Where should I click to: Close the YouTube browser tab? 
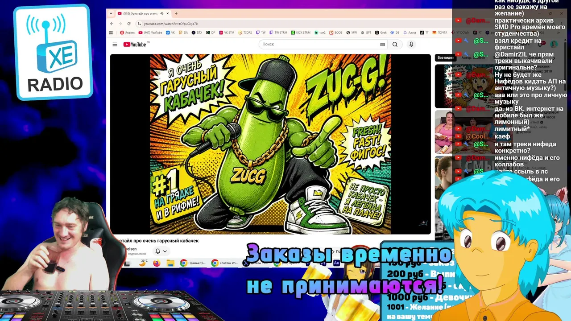tap(168, 13)
